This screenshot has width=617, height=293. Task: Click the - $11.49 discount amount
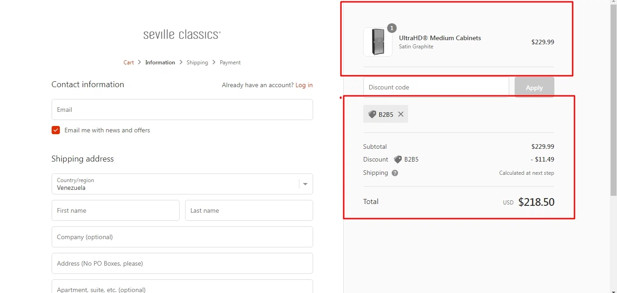coord(542,160)
